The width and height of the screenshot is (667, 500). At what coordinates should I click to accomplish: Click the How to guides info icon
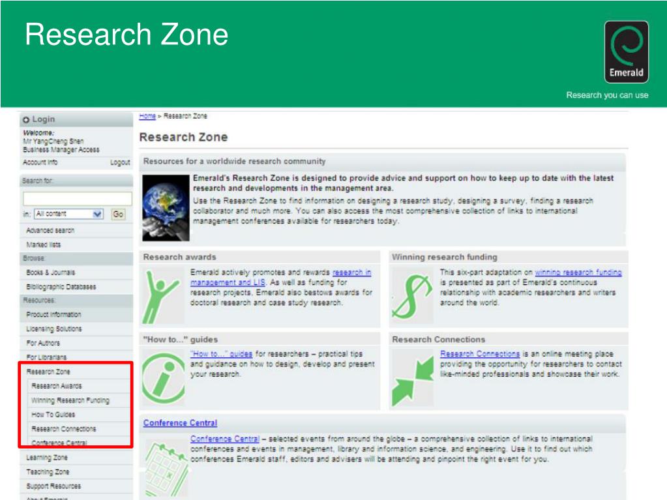[x=163, y=378]
